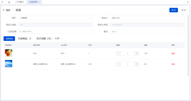Click the calendar icon in 交货日期

pyautogui.click(x=20, y=32)
